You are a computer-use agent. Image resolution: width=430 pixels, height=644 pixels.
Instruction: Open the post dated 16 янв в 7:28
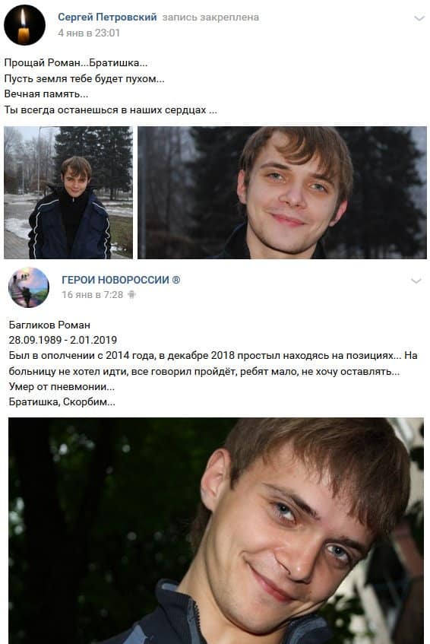[x=93, y=295]
